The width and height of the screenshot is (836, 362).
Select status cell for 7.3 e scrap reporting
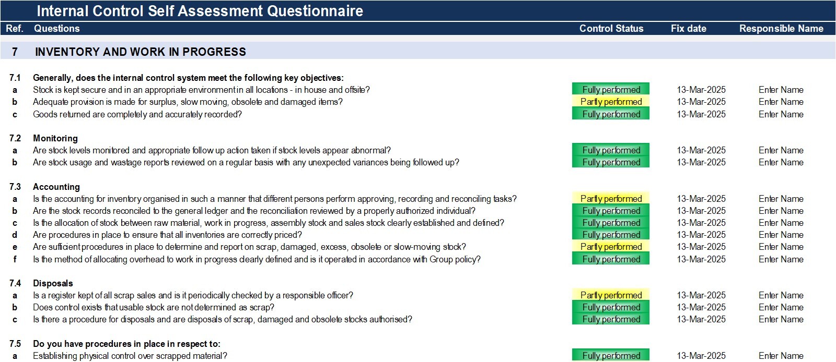(611, 247)
